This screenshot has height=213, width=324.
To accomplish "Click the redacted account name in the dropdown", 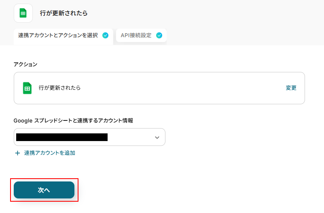I will 61,137.
